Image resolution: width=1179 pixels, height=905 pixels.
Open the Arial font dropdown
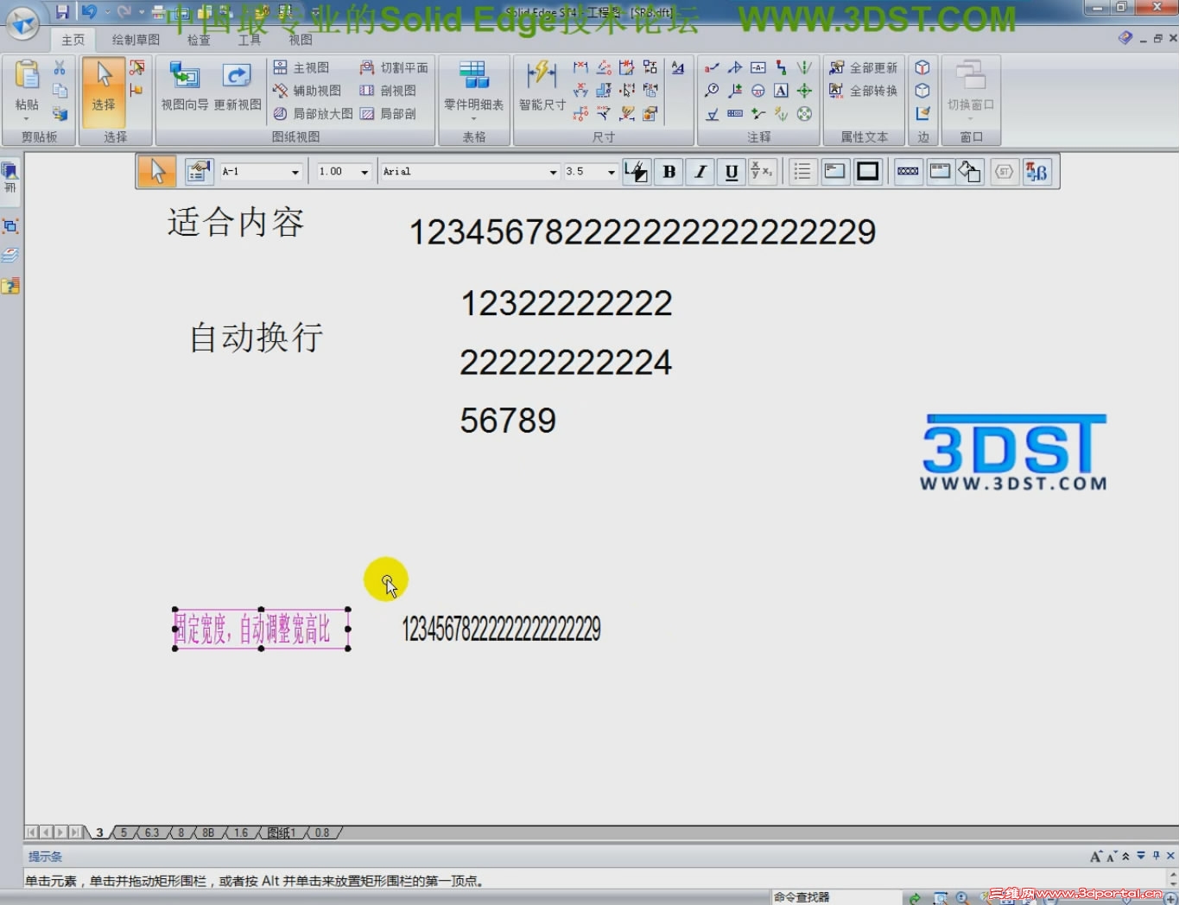(x=553, y=172)
